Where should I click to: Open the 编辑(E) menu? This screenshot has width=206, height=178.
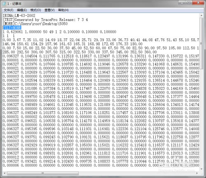click(22, 10)
